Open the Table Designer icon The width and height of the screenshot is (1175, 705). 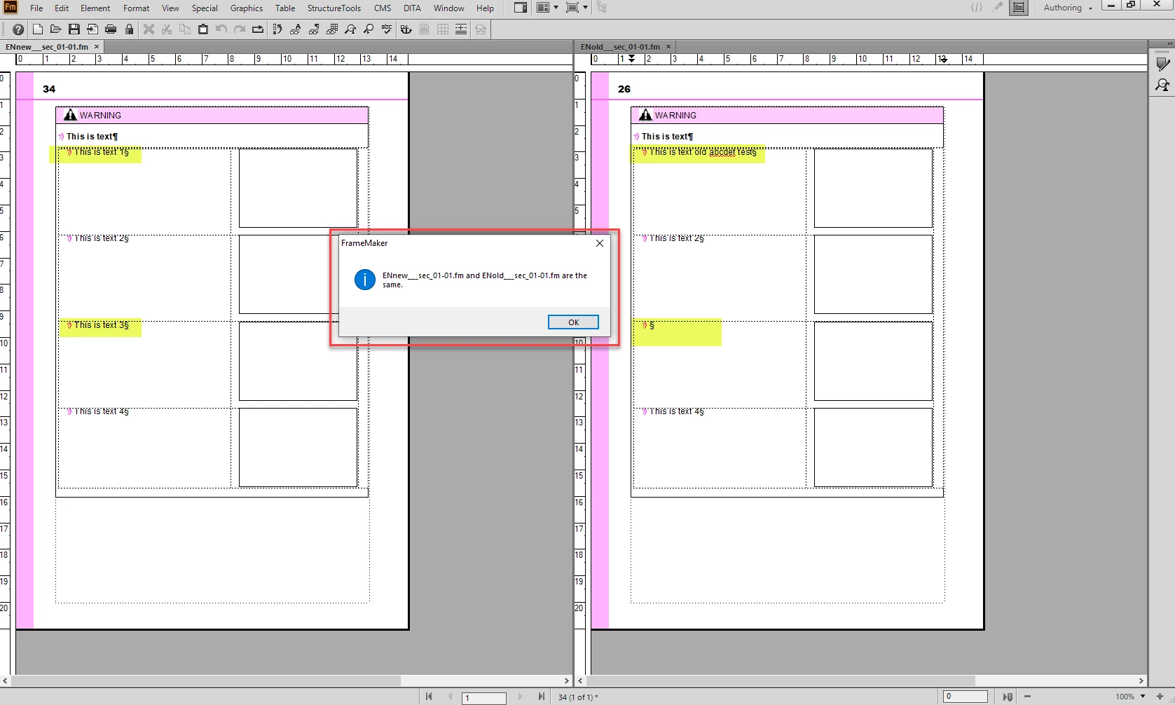[x=332, y=29]
